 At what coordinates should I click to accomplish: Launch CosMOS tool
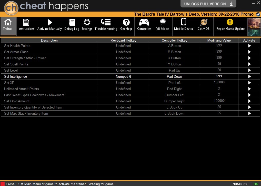coord(203,25)
